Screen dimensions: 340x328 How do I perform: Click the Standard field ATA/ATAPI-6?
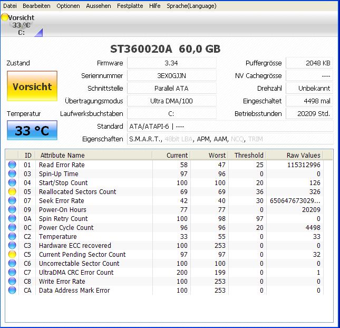click(x=230, y=126)
